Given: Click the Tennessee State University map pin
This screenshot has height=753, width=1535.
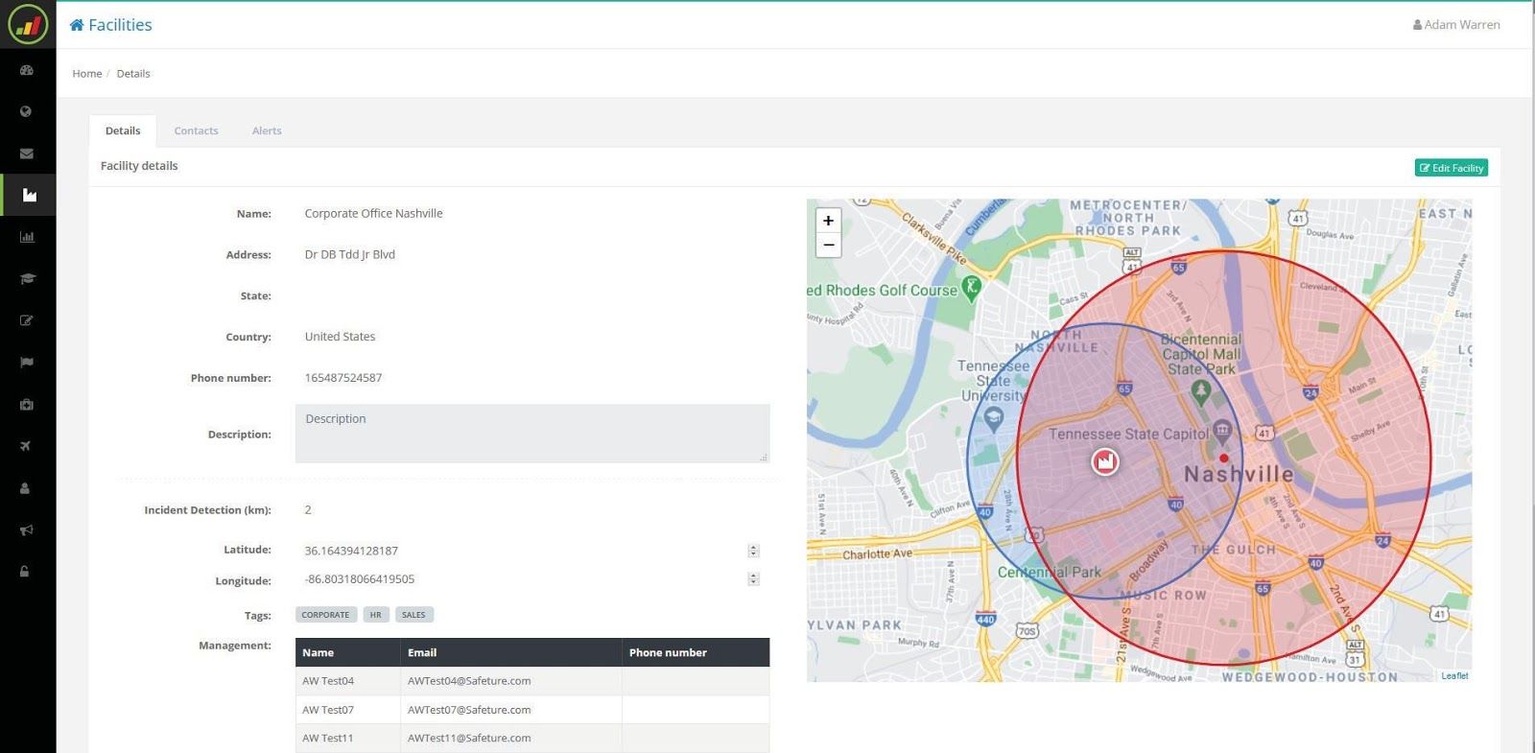Looking at the screenshot, I should pyautogui.click(x=994, y=417).
